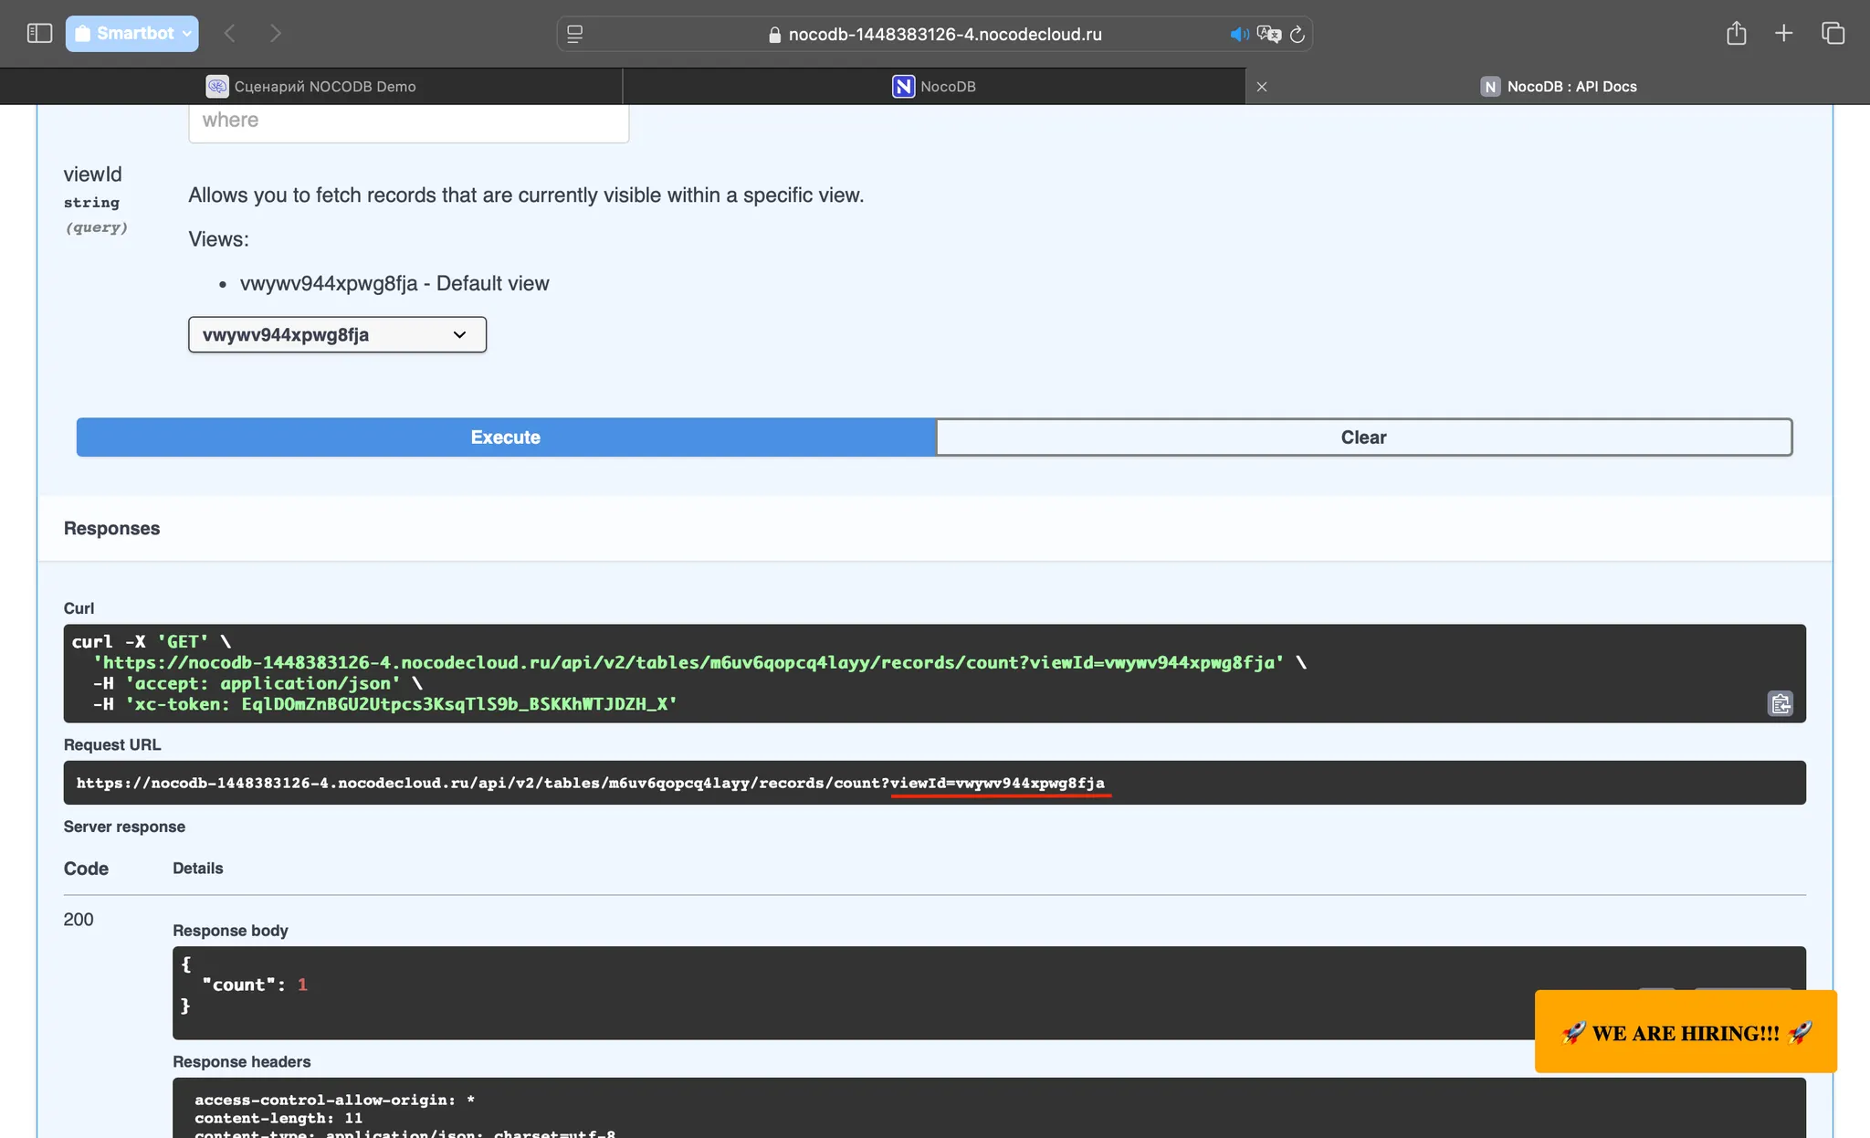1870x1138 pixels.
Task: Toggle the Safari sidebar icon
Action: (39, 34)
